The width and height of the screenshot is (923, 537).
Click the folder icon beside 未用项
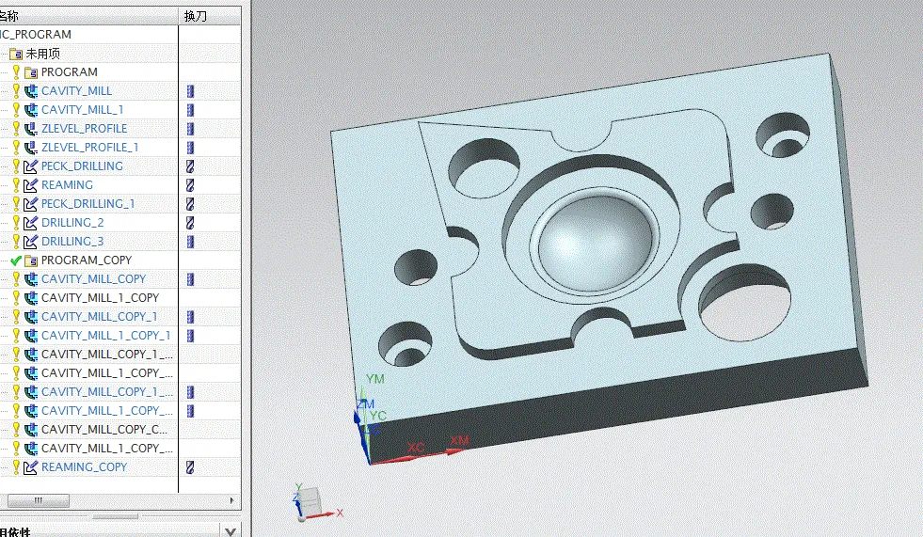(x=16, y=55)
